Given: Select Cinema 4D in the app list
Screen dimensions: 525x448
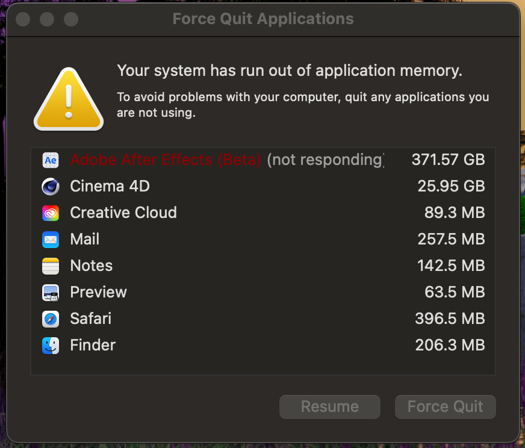Looking at the screenshot, I should 110,186.
